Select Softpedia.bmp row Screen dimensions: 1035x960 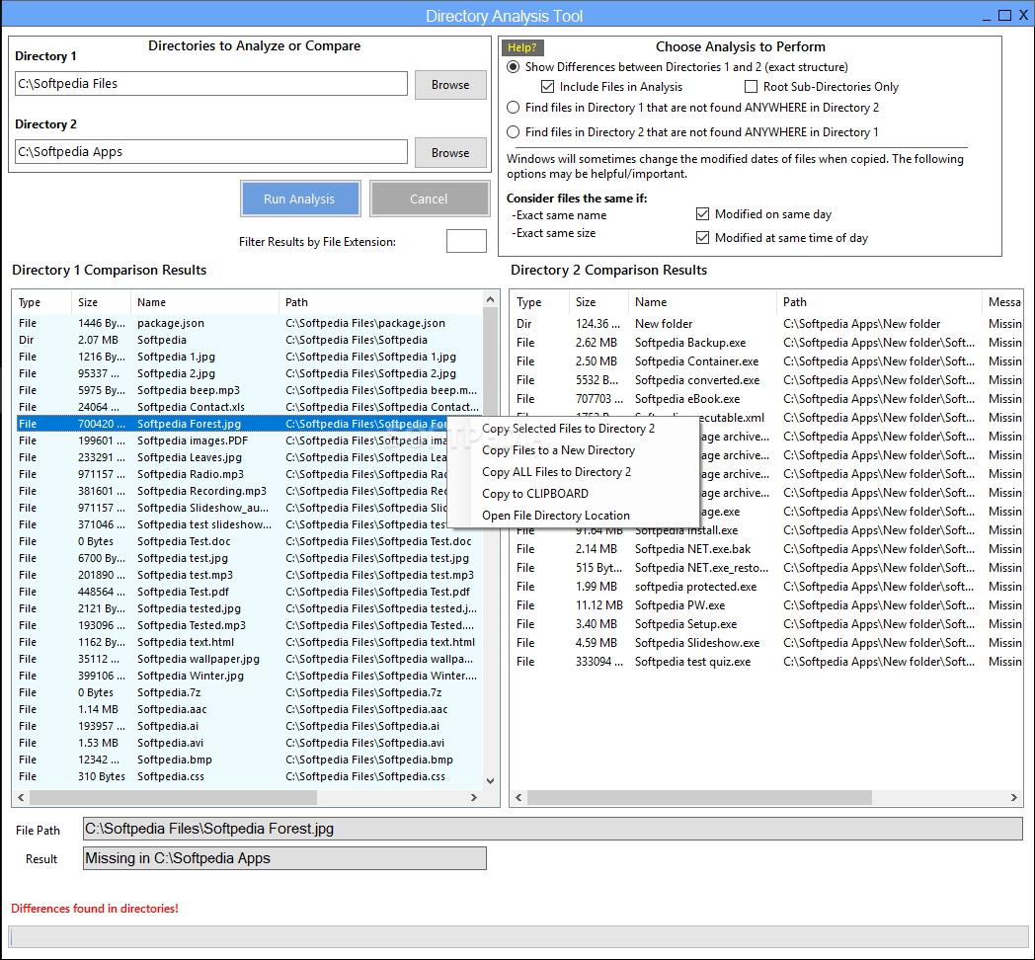250,760
